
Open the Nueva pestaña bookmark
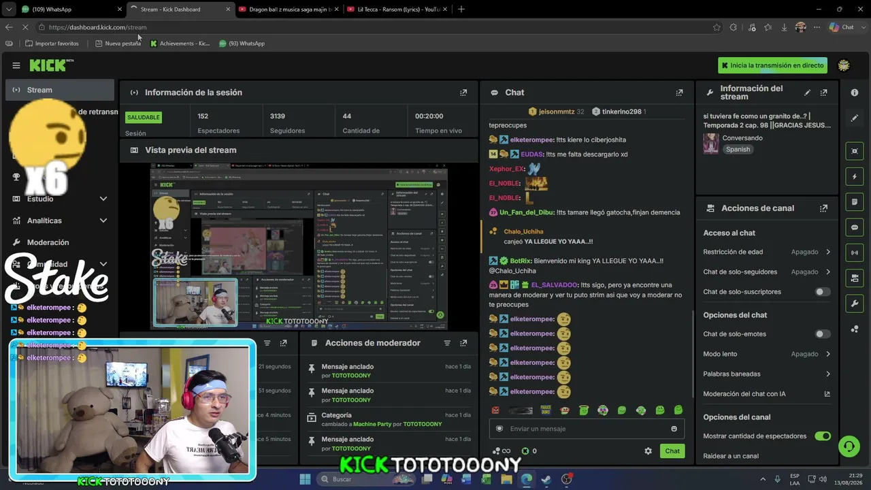[x=118, y=44]
